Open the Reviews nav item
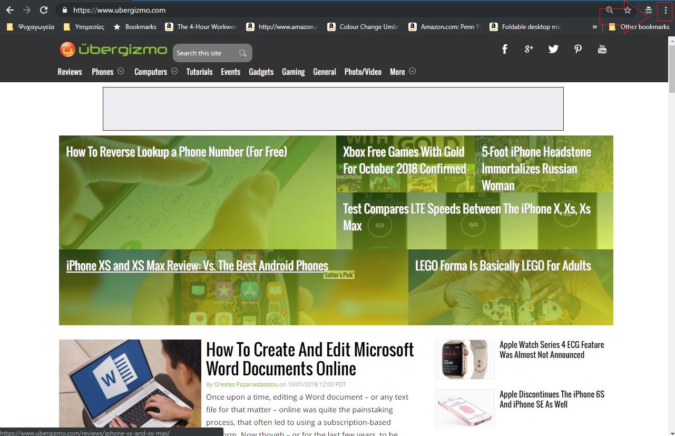Viewport: 675px width, 436px height. click(x=70, y=72)
